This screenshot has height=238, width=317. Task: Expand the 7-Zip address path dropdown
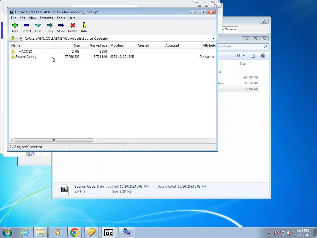coord(214,39)
